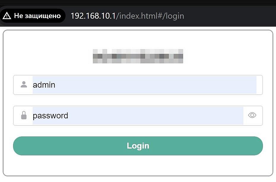Click the warning triangle security icon
The height and width of the screenshot is (182, 276).
[x=7, y=16]
